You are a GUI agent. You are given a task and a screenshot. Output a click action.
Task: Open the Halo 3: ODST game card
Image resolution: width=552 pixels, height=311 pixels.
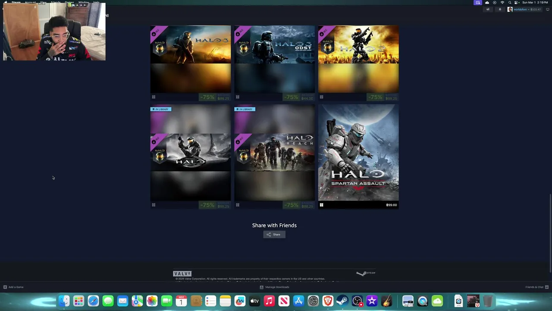coord(274,63)
